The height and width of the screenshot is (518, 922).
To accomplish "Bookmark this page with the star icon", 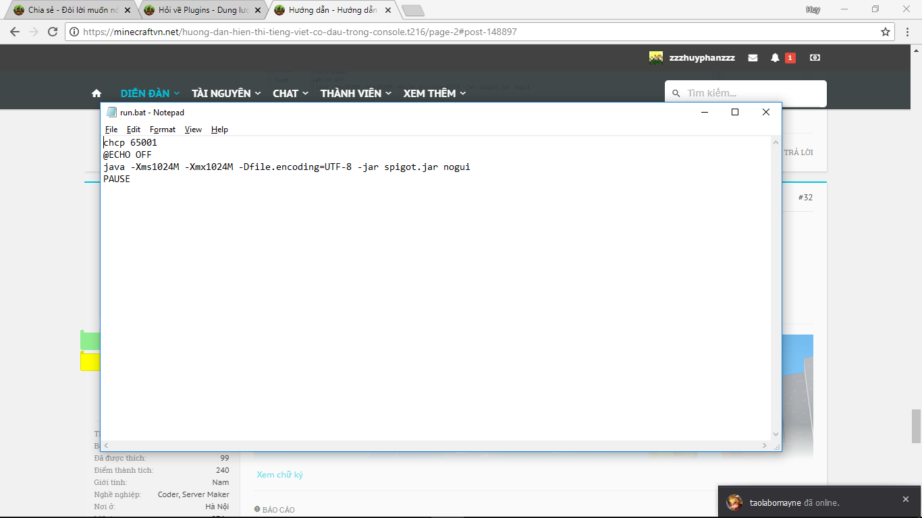I will (x=886, y=32).
